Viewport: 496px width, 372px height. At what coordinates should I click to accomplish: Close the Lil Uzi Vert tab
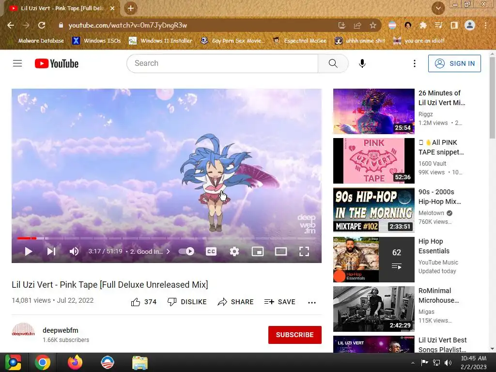point(112,8)
